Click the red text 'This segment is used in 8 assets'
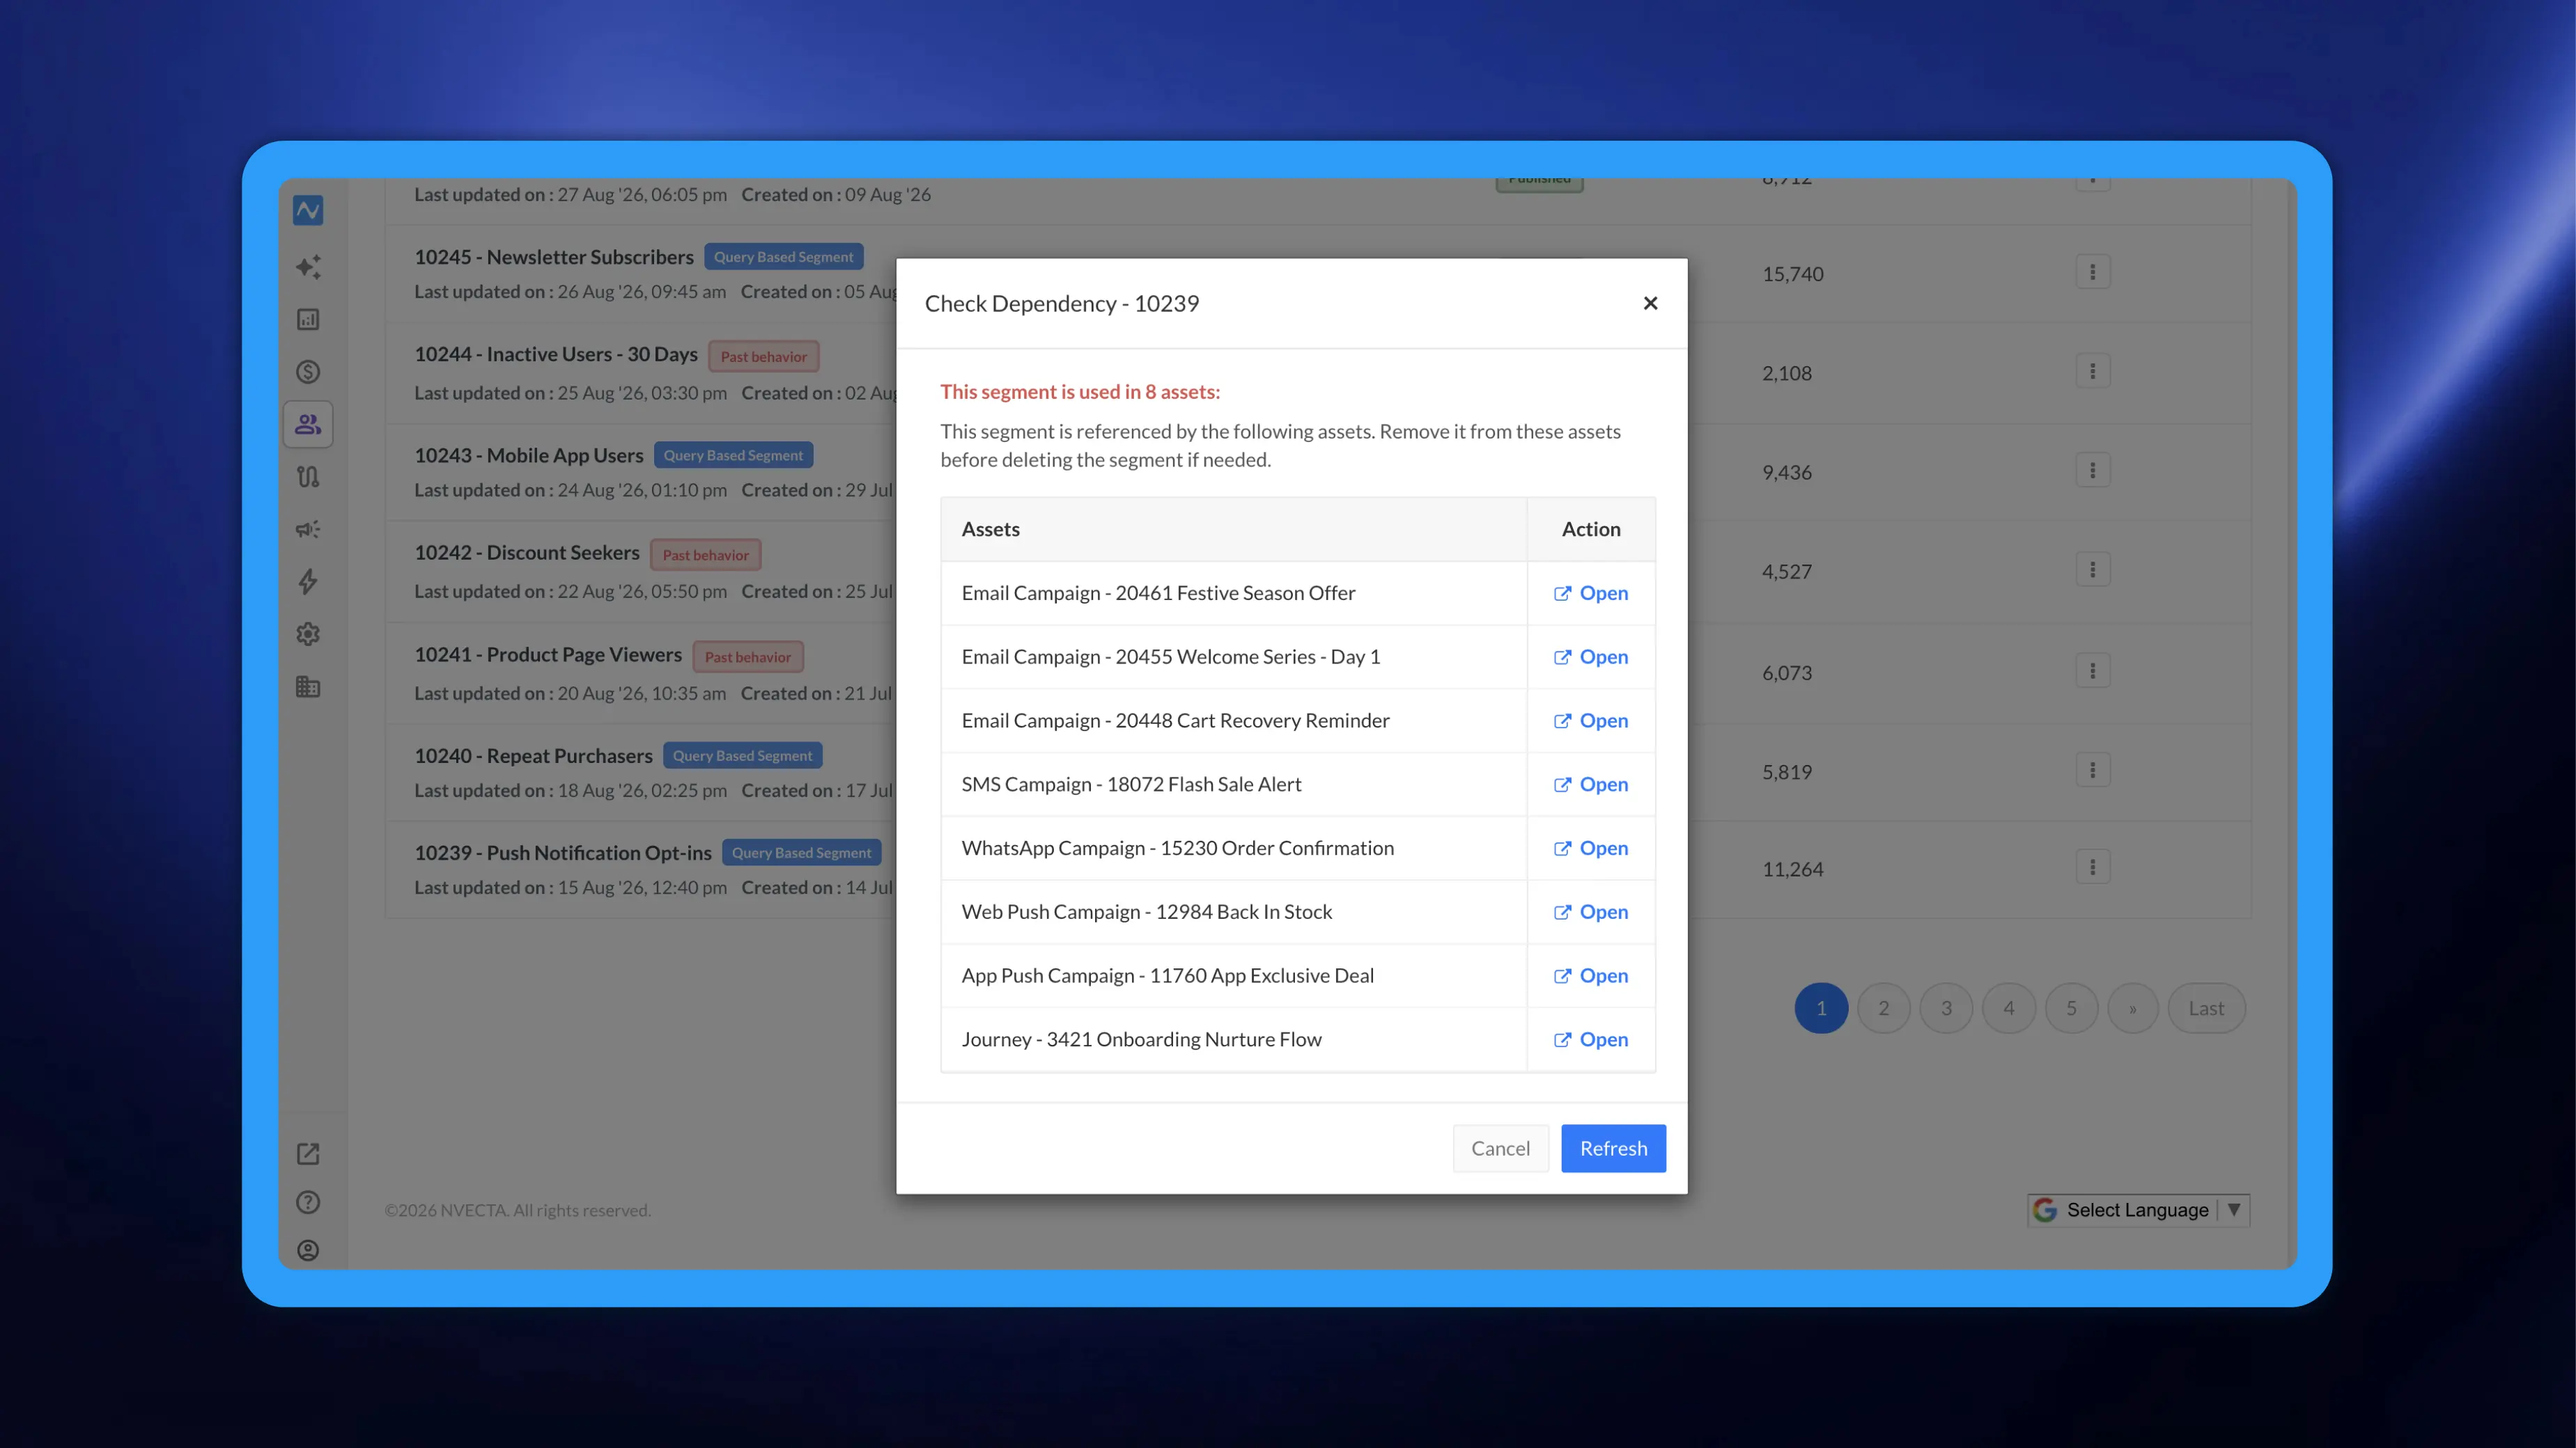 1080,392
